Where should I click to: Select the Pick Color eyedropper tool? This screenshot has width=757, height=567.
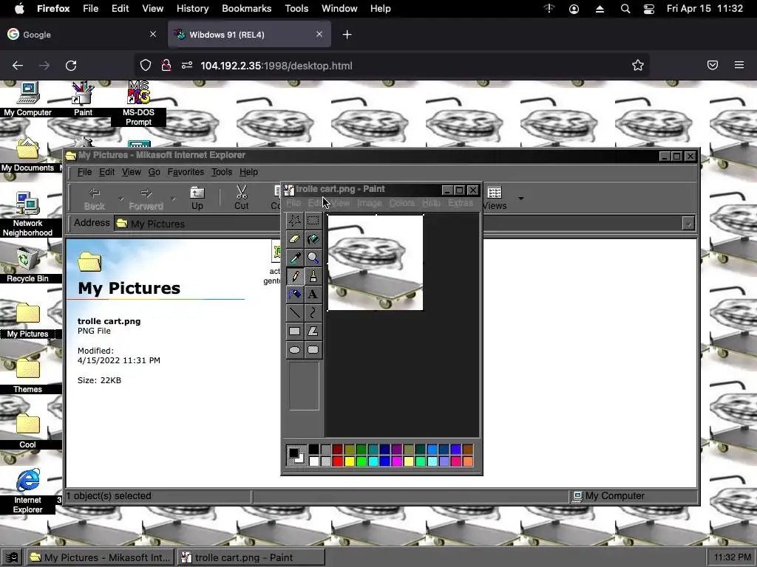pos(294,258)
